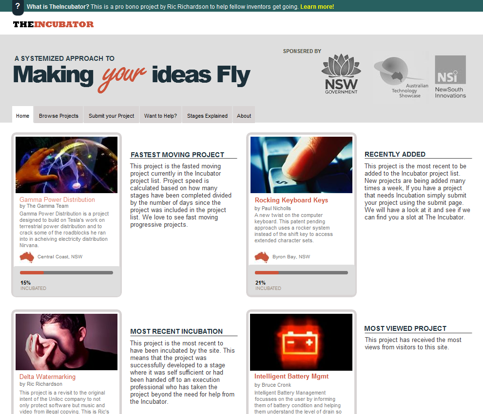Image resolution: width=483 pixels, height=414 pixels.
Task: Open the Gamma Power Distribution project link
Action: [57, 199]
